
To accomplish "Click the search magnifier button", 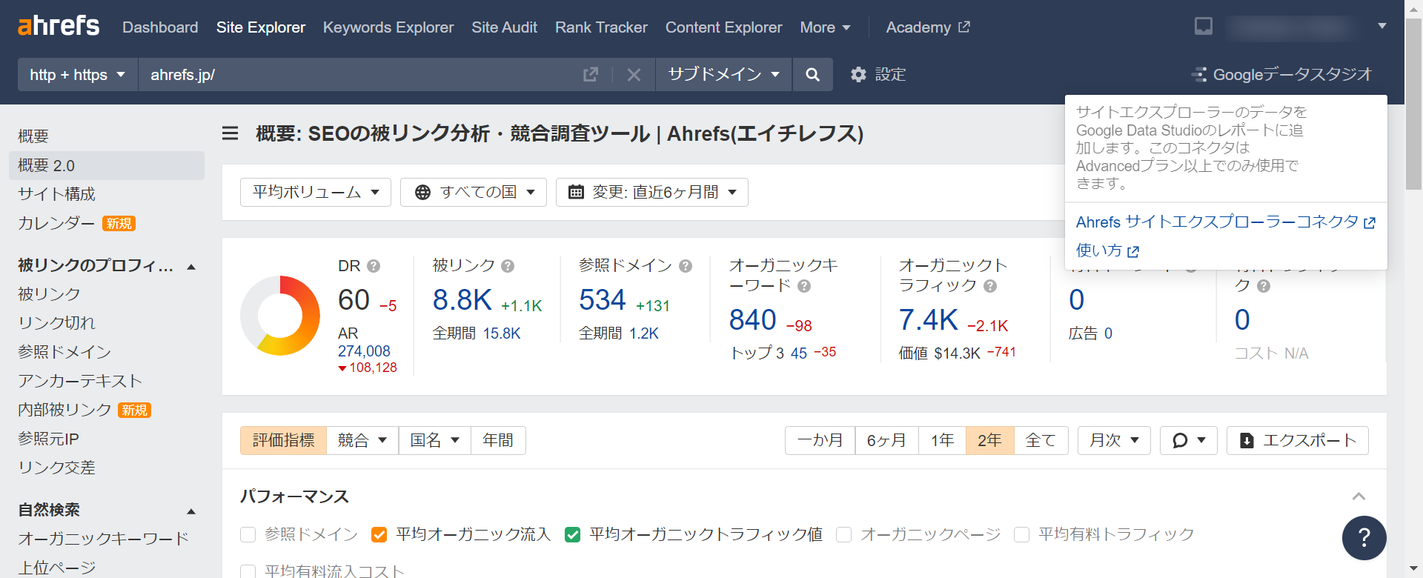I will (x=812, y=75).
